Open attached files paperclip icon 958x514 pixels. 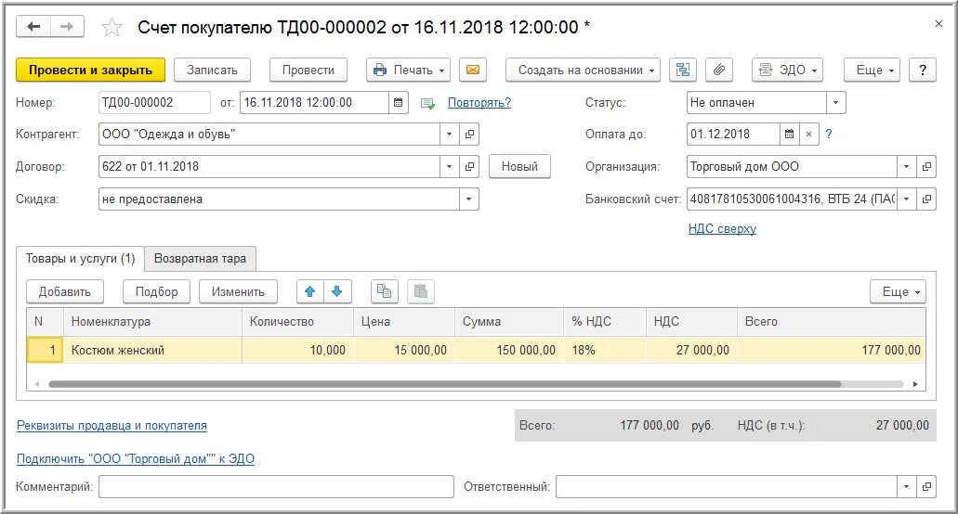point(719,71)
